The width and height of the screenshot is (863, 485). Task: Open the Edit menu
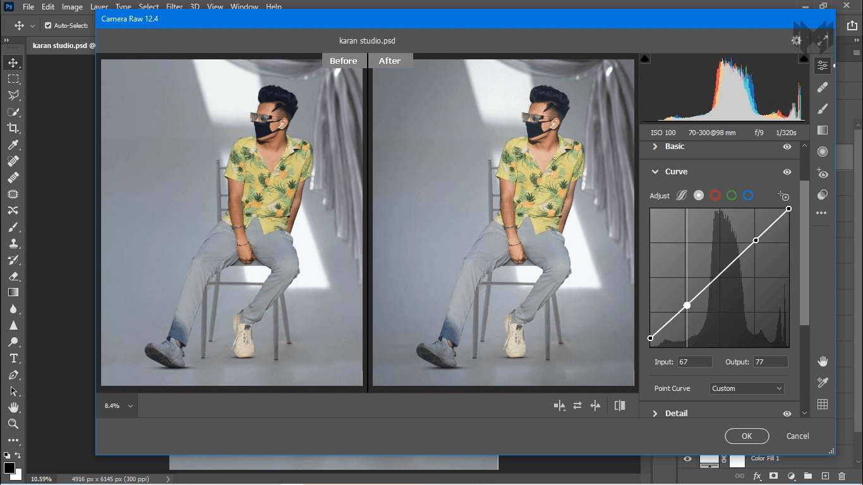tap(48, 7)
